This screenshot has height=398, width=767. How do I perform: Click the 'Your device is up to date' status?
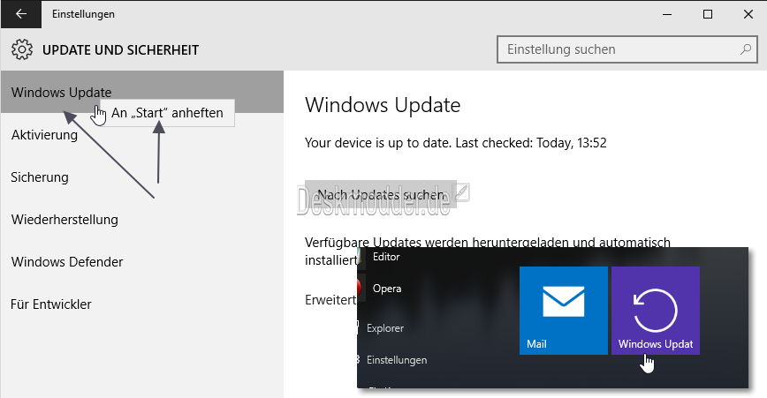[455, 143]
